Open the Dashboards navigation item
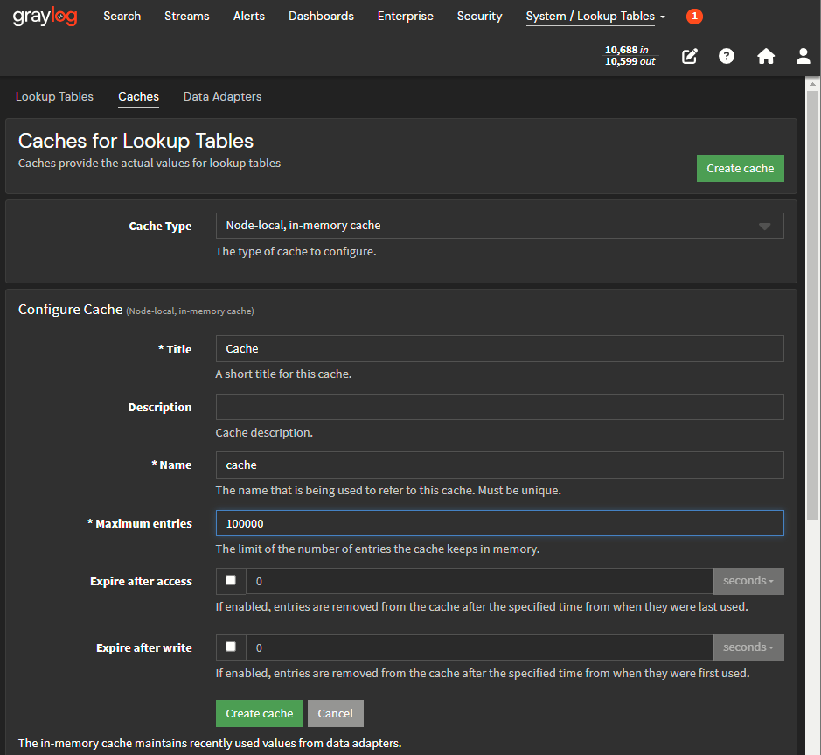The image size is (821, 755). [x=321, y=17]
